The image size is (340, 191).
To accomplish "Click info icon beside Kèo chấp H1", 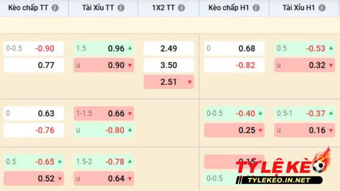I will click(255, 8).
